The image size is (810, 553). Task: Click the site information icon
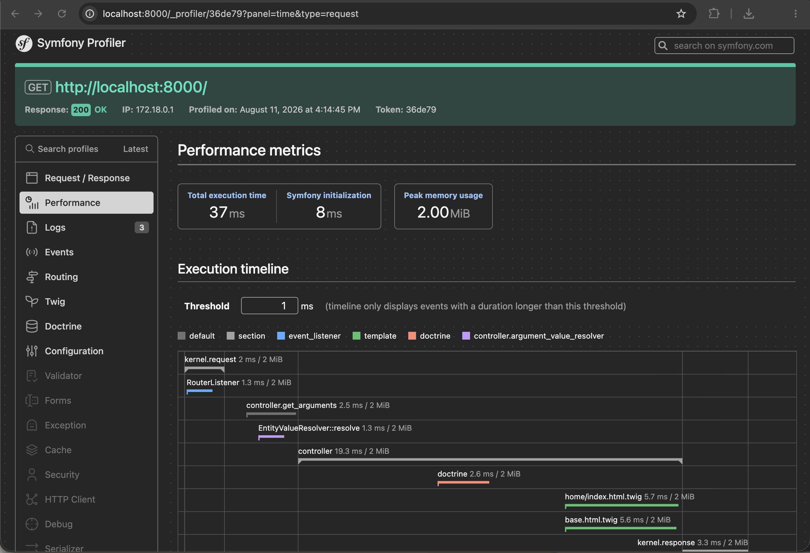point(90,14)
